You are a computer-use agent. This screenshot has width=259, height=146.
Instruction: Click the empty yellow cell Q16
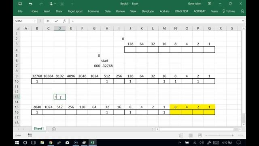(x=209, y=112)
